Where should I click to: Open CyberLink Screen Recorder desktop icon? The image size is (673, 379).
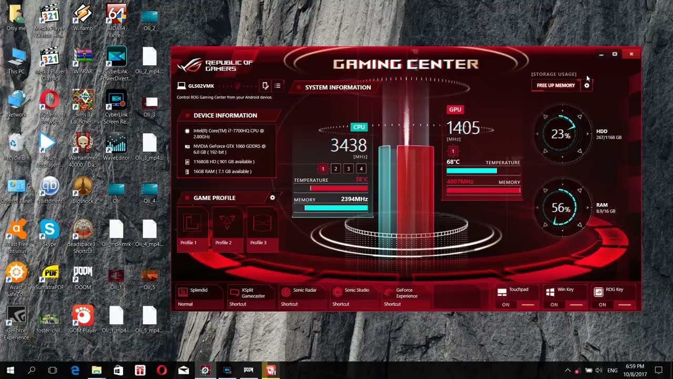click(x=116, y=107)
